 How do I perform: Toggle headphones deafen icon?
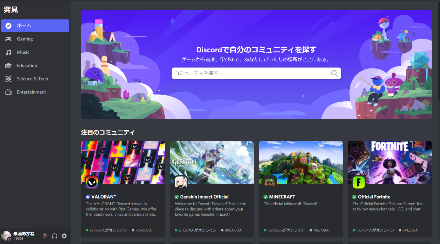(55, 236)
